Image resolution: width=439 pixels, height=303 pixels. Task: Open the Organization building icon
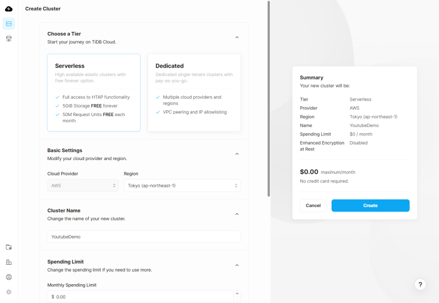(9, 262)
